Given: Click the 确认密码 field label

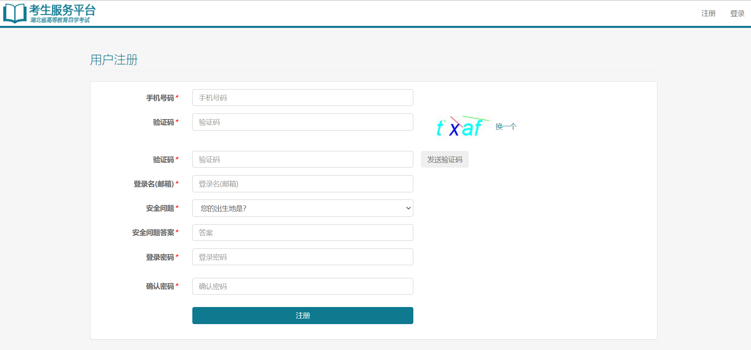Looking at the screenshot, I should 160,286.
